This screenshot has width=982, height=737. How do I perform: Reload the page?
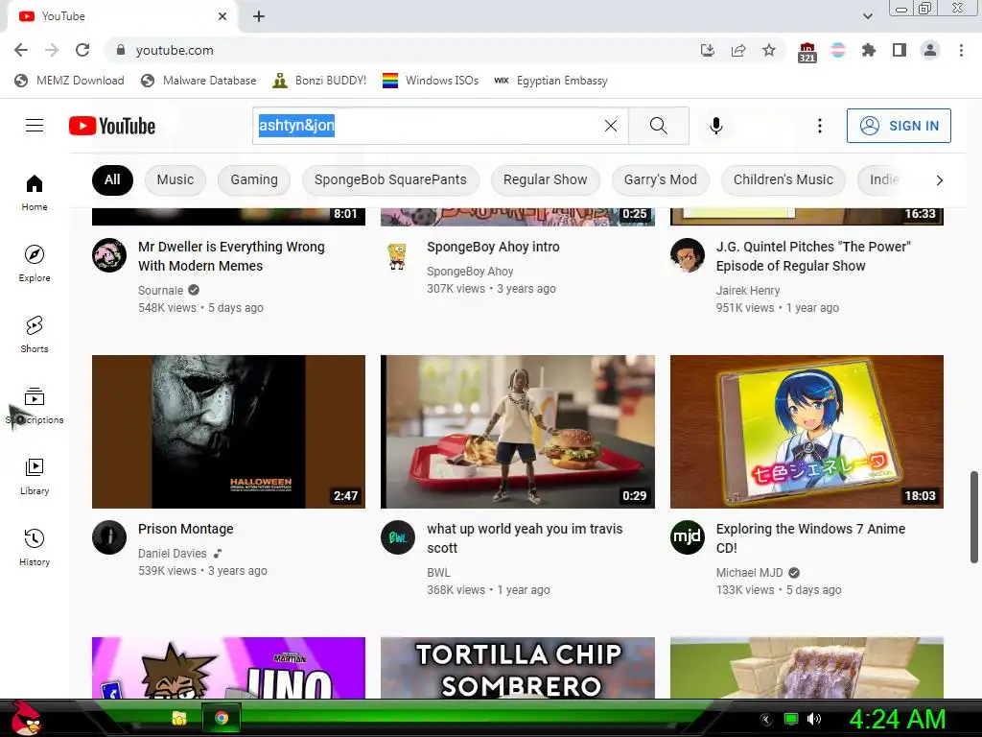(82, 50)
